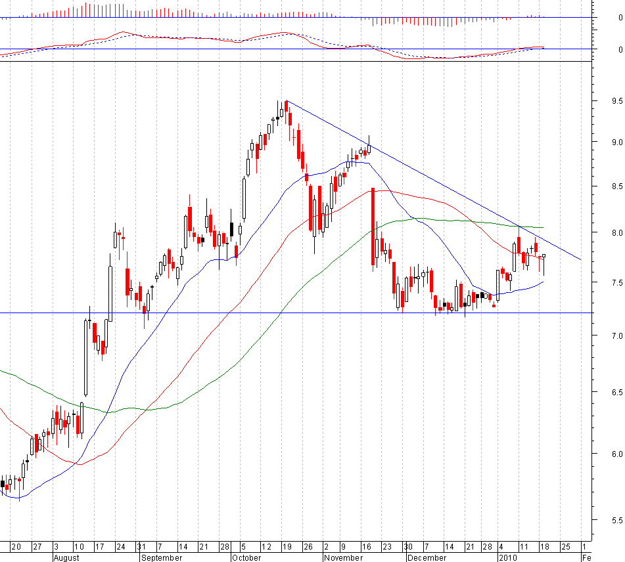Viewport: 625px width, 562px height.
Task: Select the date label 24
Action: pos(120,546)
